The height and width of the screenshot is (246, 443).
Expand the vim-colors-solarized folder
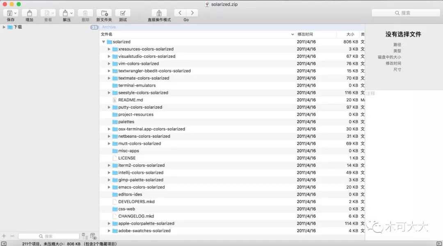(109, 64)
